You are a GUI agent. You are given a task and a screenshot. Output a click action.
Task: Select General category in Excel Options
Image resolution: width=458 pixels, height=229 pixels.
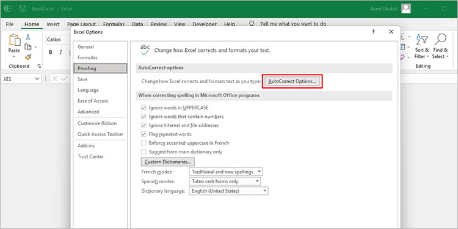[x=100, y=47]
